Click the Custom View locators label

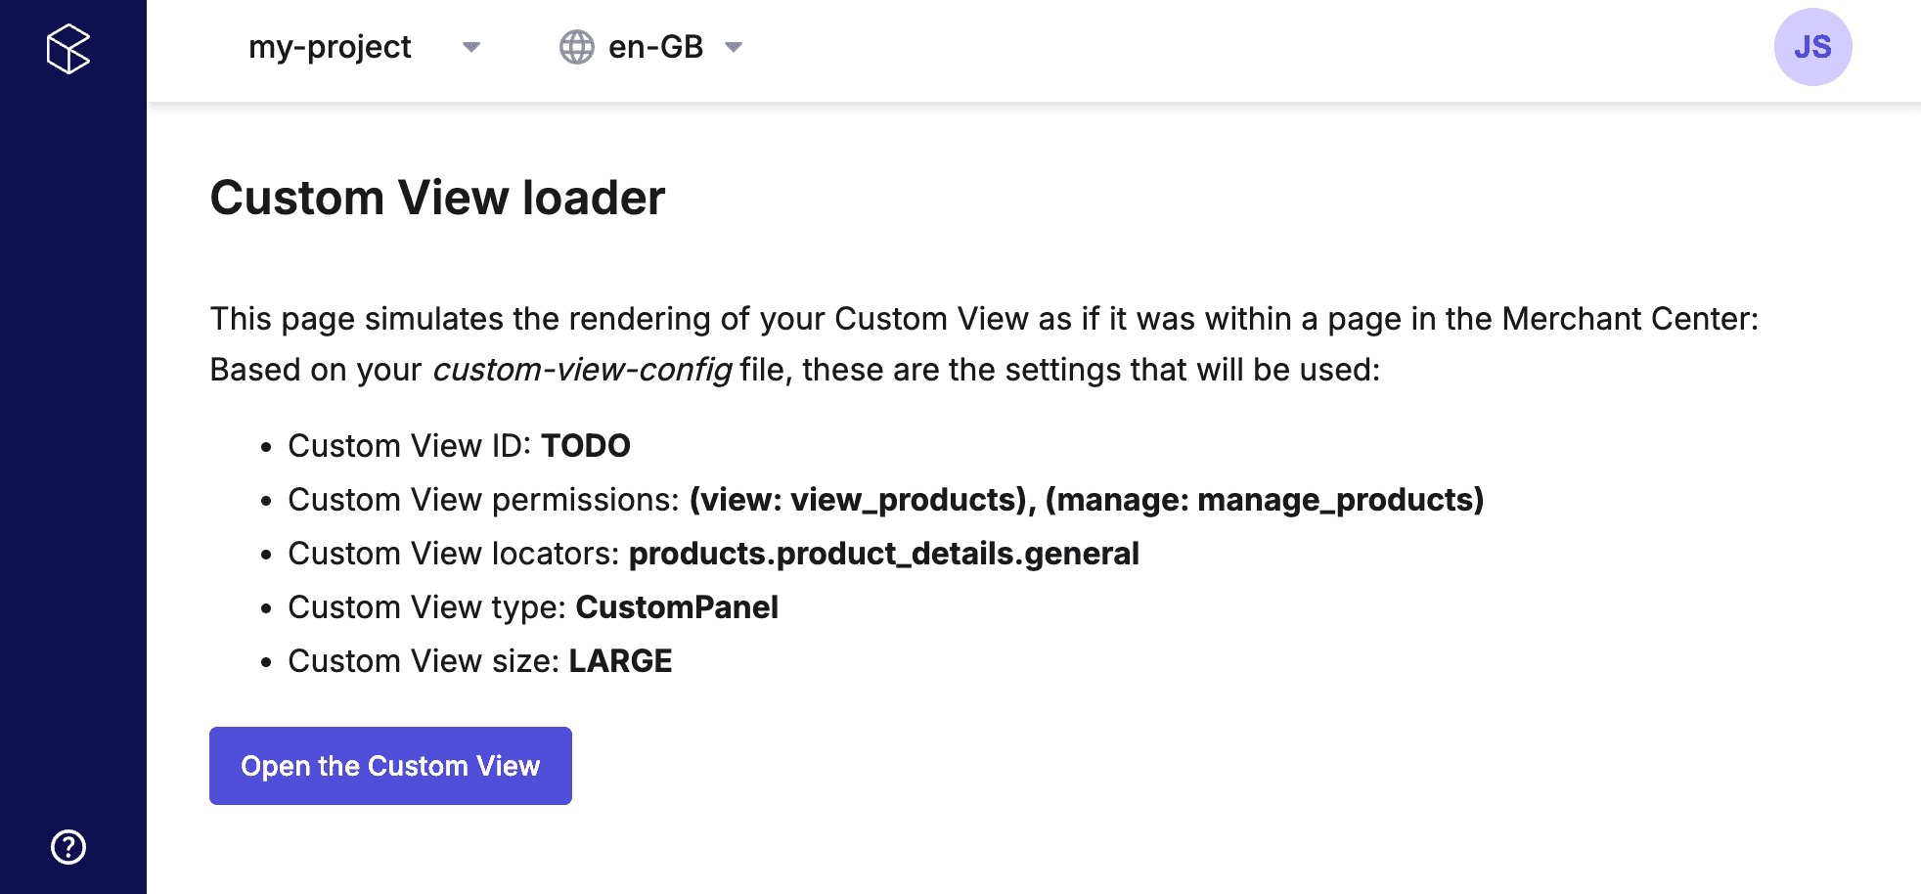coord(454,554)
